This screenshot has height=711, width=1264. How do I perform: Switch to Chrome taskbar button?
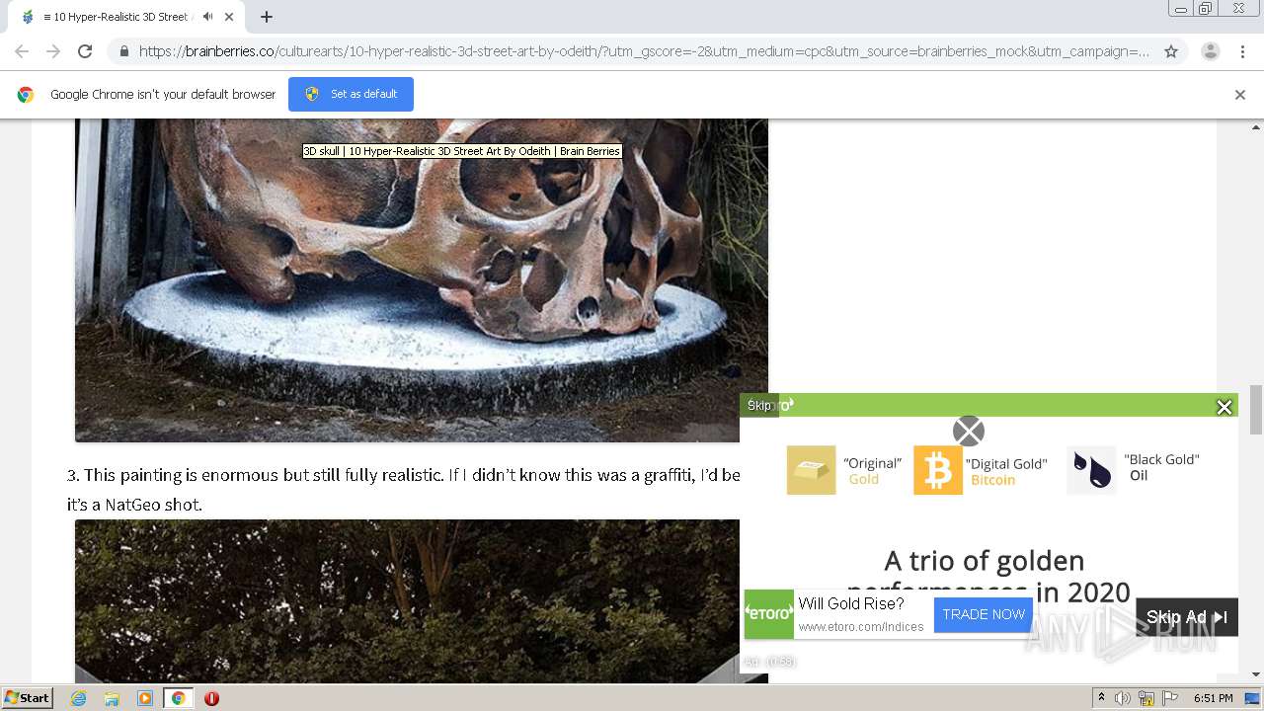pos(178,698)
